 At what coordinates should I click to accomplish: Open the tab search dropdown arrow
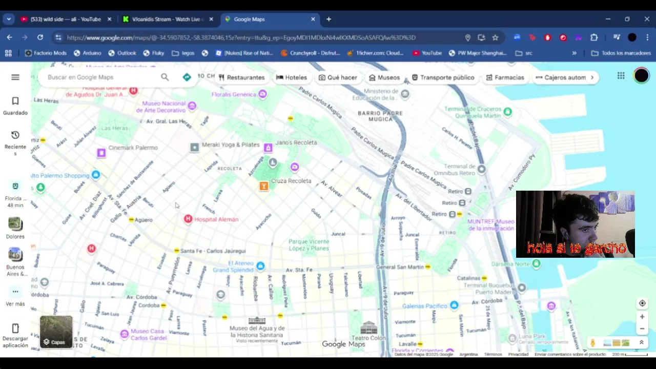[x=9, y=19]
